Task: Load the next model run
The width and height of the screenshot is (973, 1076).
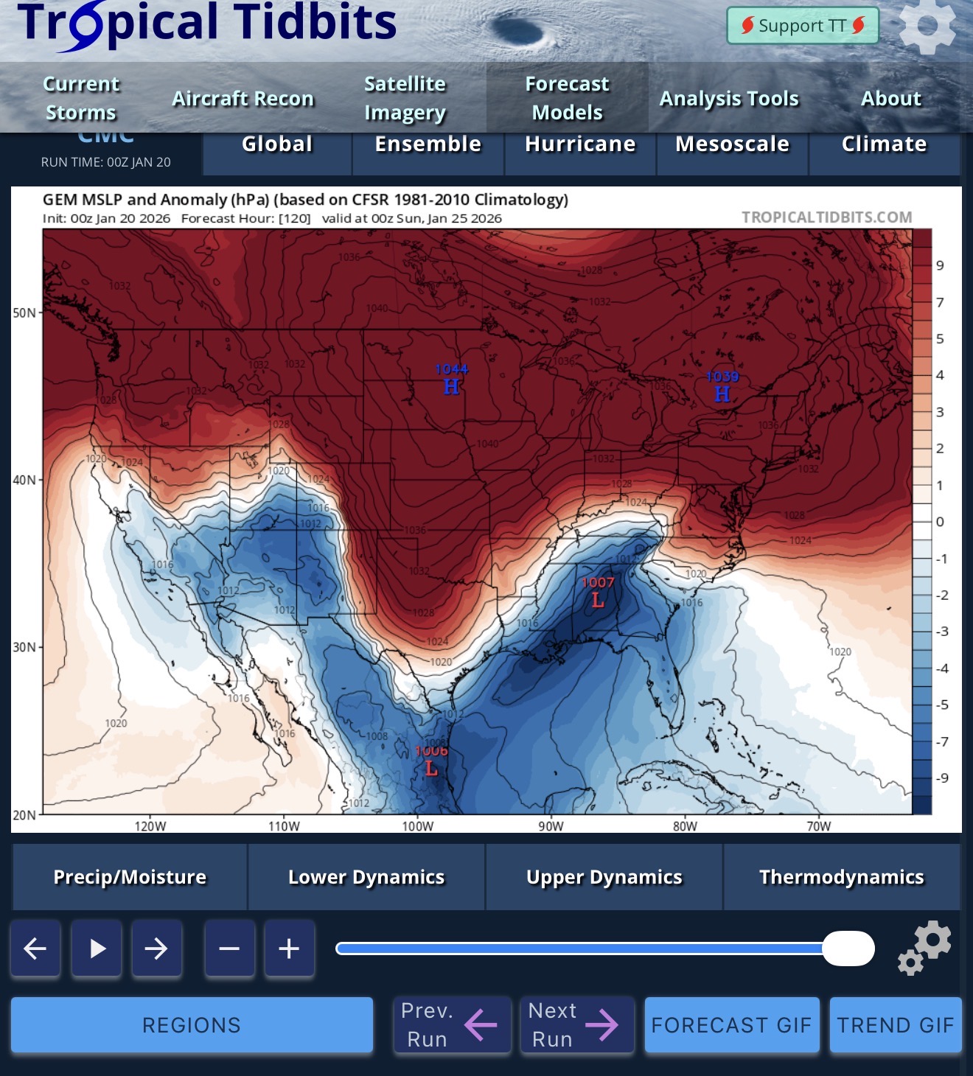Action: (576, 1025)
